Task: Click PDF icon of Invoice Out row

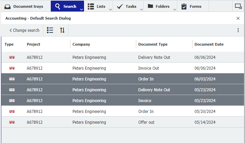Action: pos(12,68)
